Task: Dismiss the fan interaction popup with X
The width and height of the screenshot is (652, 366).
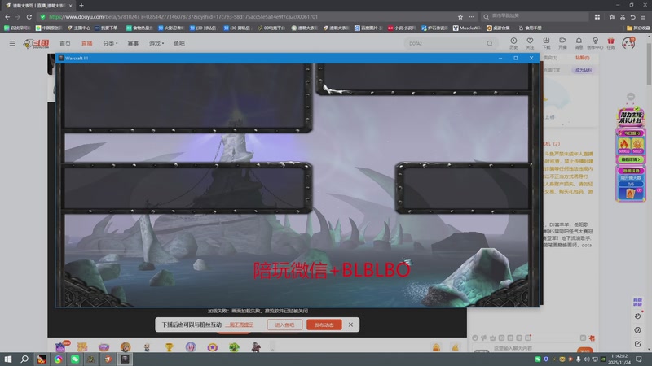Action: click(350, 325)
